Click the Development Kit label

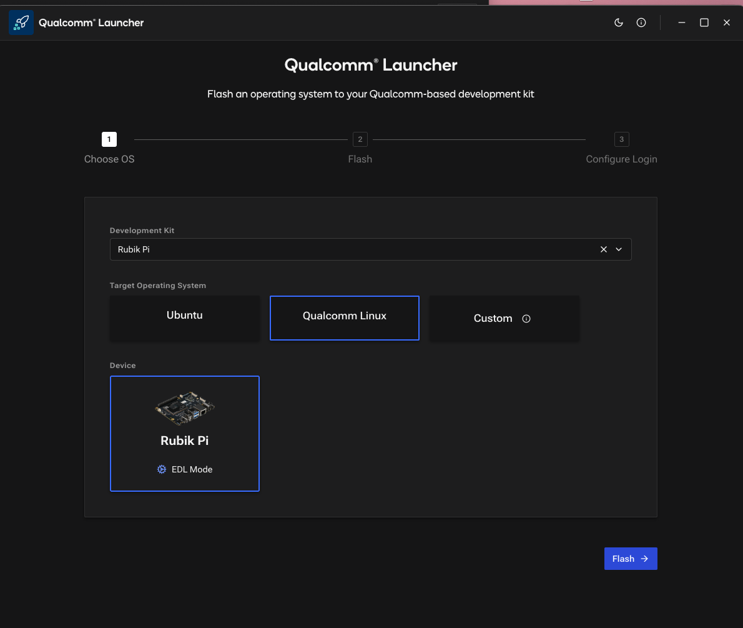coord(142,231)
